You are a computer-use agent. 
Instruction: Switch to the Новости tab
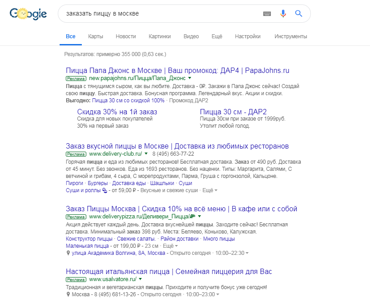[126, 36]
